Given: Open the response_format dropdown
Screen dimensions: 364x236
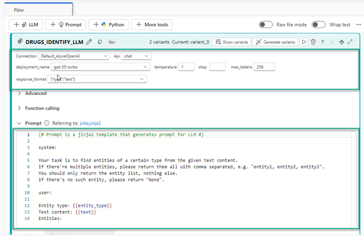Looking at the screenshot, I should pyautogui.click(x=97, y=79).
